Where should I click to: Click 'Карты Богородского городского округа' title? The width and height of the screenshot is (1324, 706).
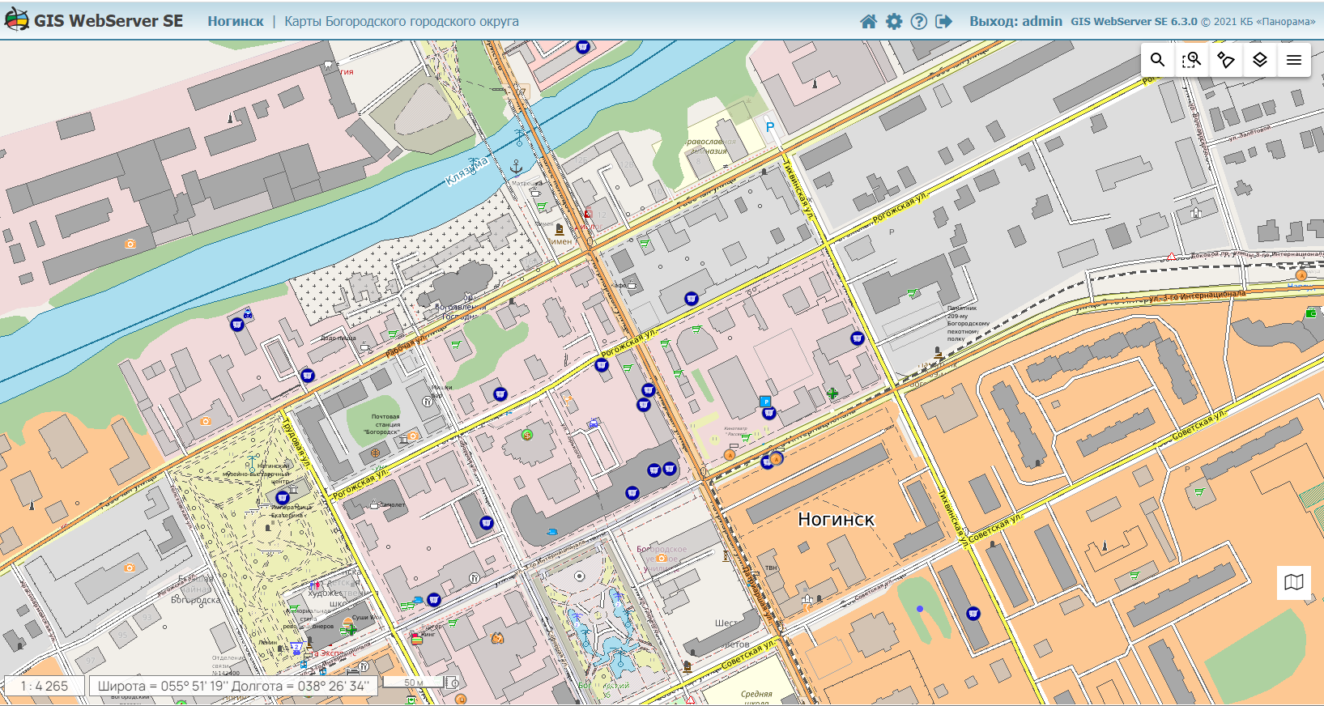(x=402, y=22)
